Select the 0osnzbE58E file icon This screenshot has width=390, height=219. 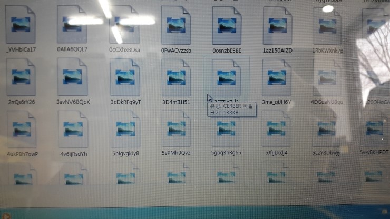227,25
